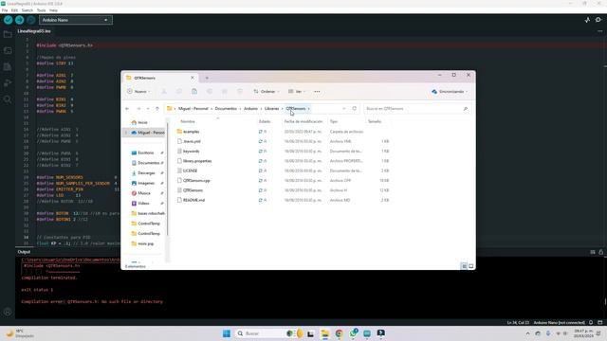Open the Edit menu in Arduino IDE

14,10
